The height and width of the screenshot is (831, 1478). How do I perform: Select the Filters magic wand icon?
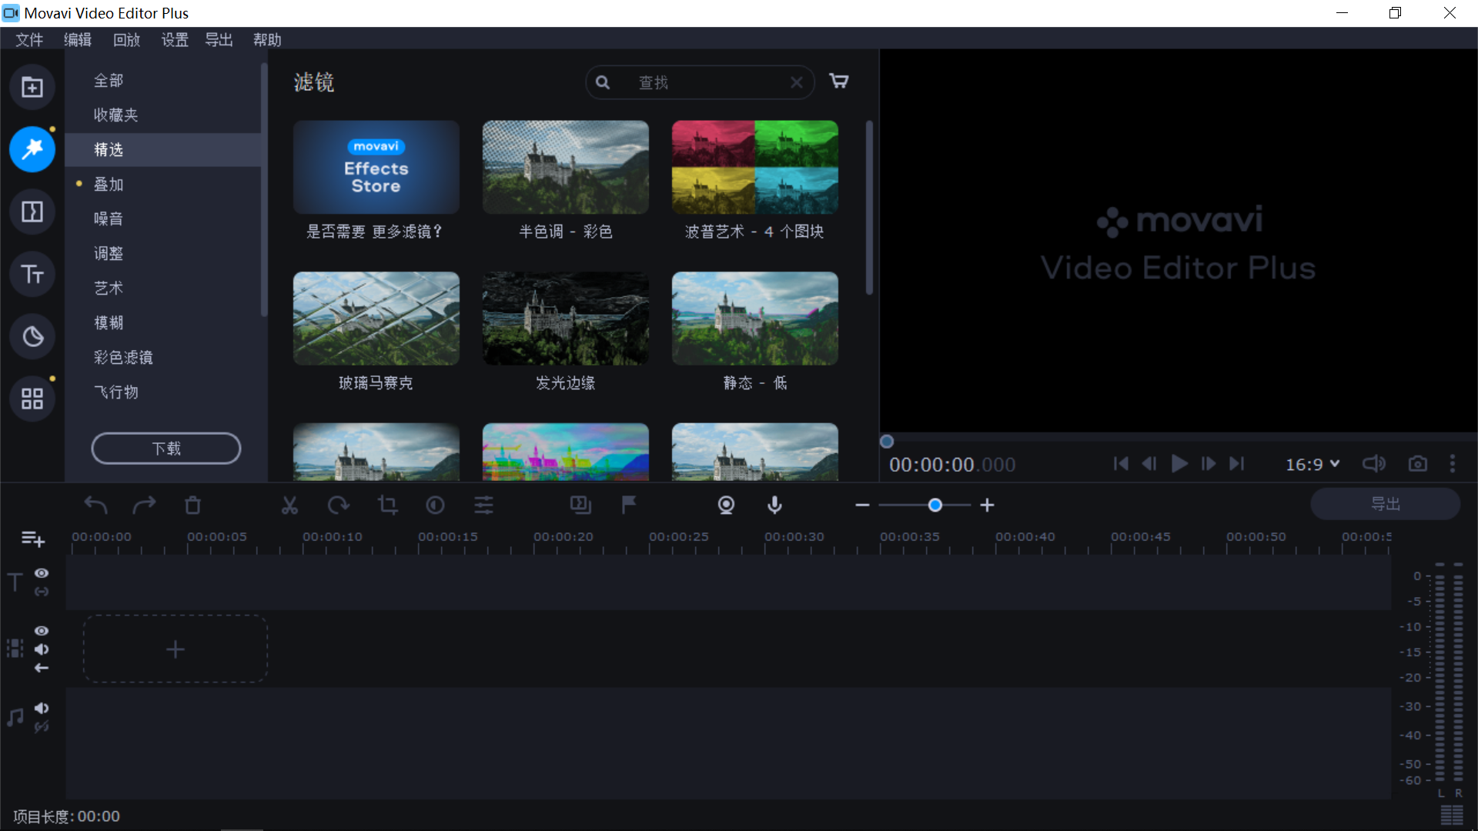click(32, 149)
